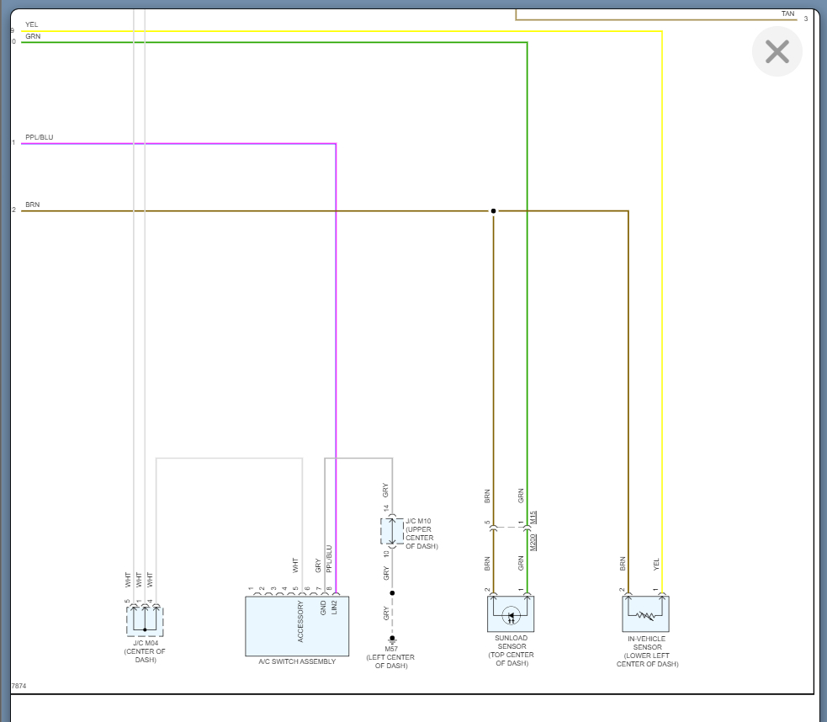Click the BRN label beside the horizontal brown wire

pyautogui.click(x=32, y=204)
